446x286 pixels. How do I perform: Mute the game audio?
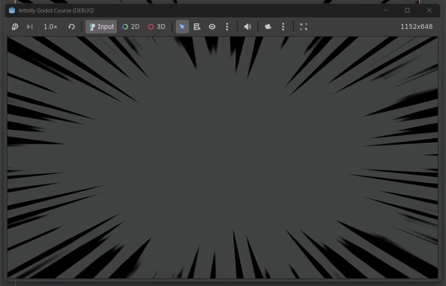pyautogui.click(x=247, y=27)
